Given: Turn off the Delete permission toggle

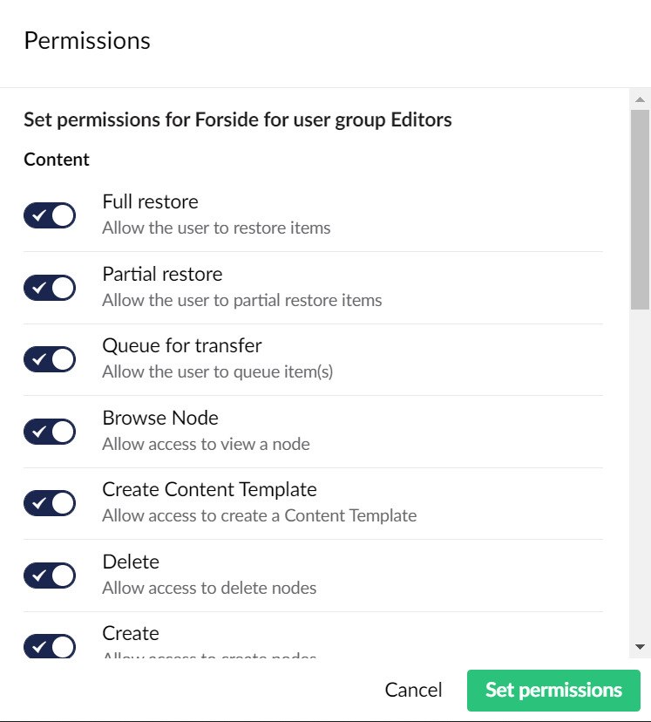Looking at the screenshot, I should [49, 575].
